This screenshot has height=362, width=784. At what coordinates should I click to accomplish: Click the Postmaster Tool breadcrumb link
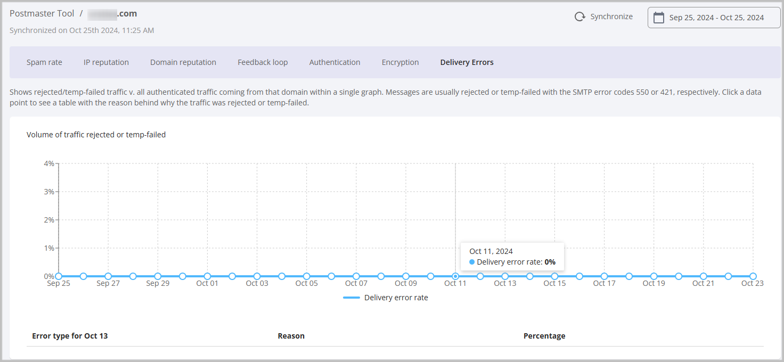(42, 14)
